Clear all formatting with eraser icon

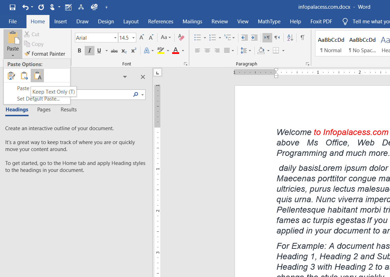point(181,38)
